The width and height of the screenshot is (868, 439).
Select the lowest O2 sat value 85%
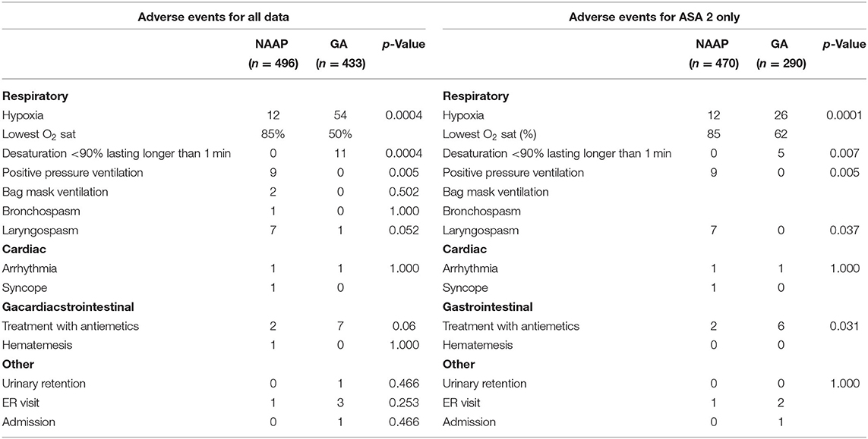tap(273, 134)
